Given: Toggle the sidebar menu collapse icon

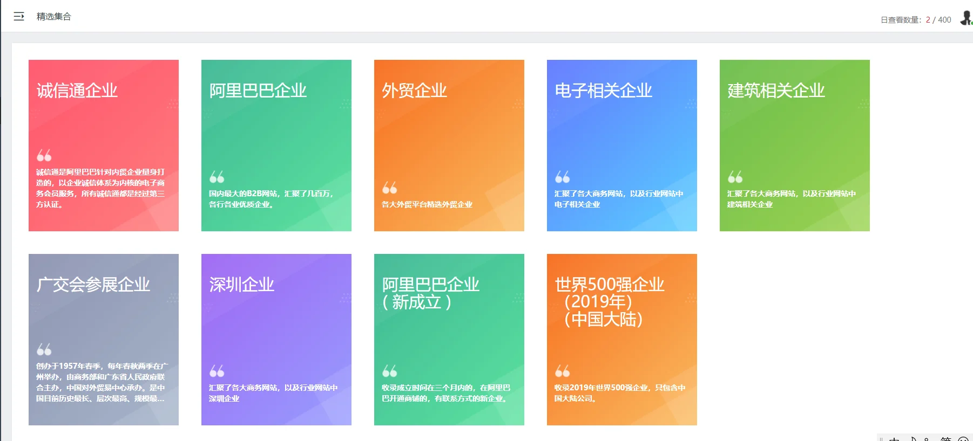Looking at the screenshot, I should 19,16.
